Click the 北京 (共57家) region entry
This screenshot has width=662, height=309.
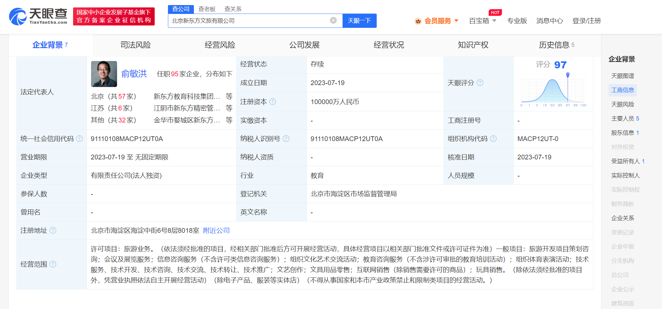[114, 96]
